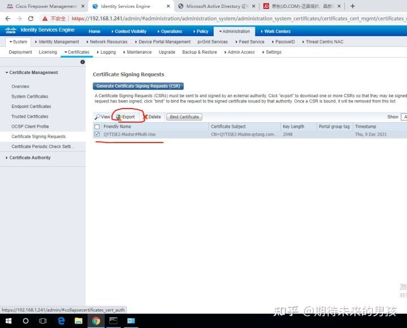
Task: Collapse the sidebar with the round arrow icon
Action: pos(83,62)
